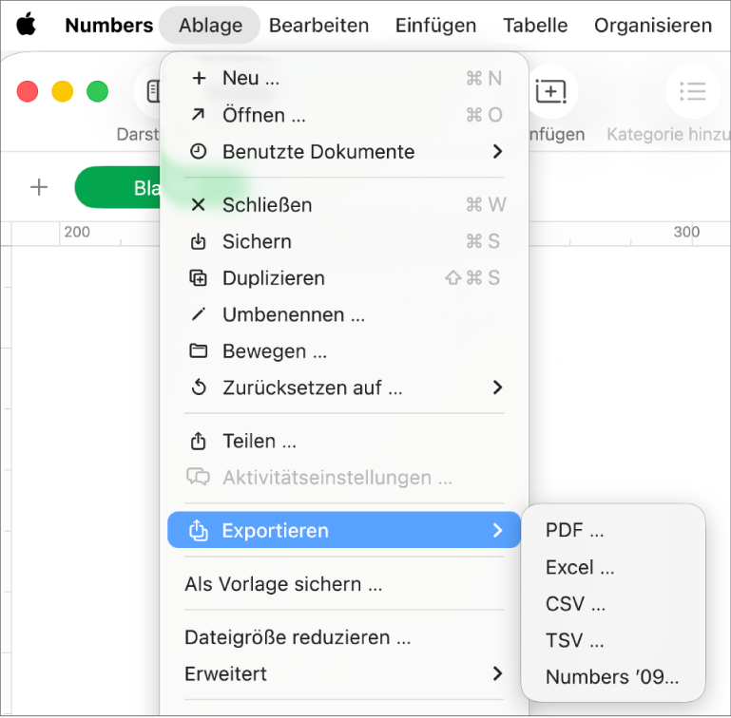Screen dimensions: 731x718
Task: Click the revert icon beside Zurücksetzen auf
Action: 199,387
